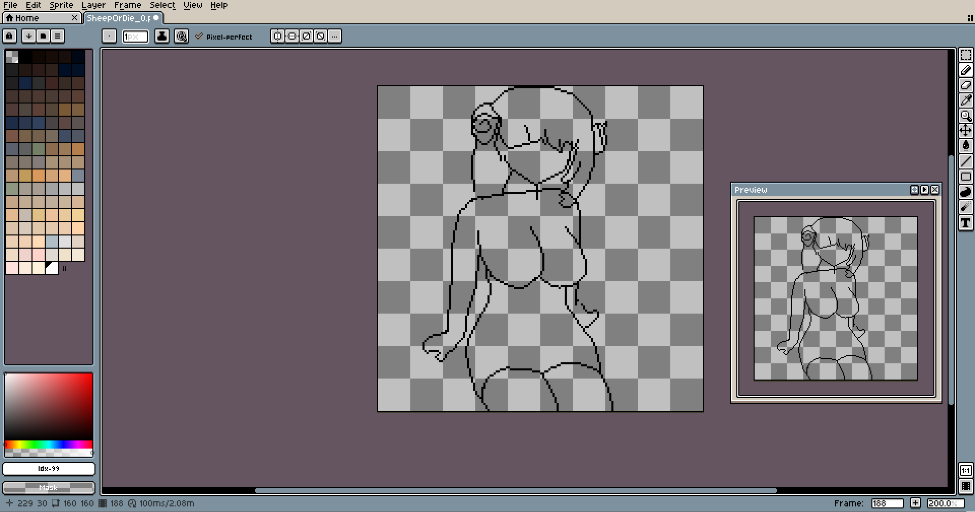Choose the Paint Bucket tool
This screenshot has width=975, height=512.
pyautogui.click(x=965, y=146)
